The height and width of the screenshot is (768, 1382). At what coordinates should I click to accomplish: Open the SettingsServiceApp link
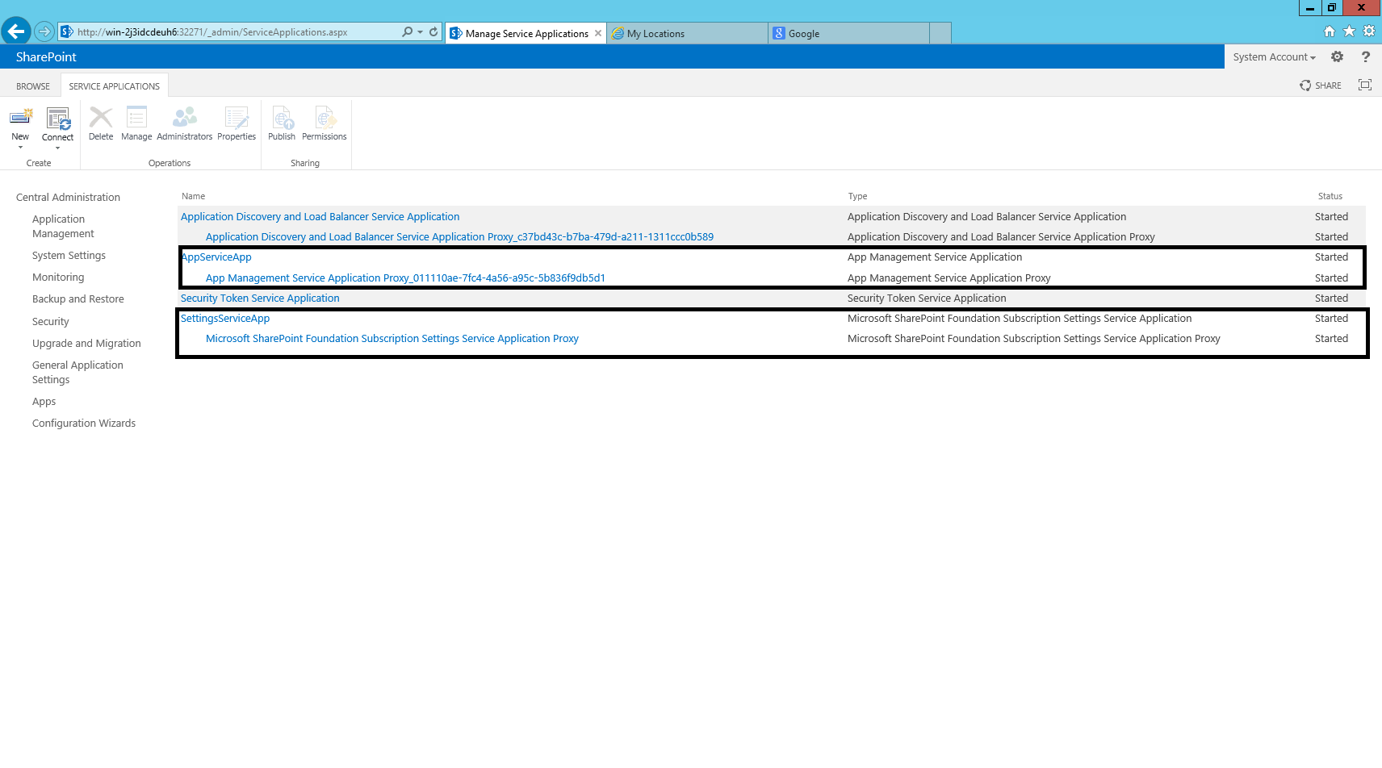pos(225,318)
